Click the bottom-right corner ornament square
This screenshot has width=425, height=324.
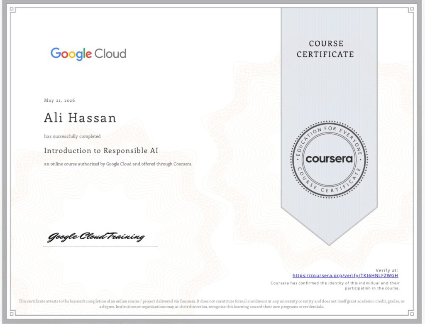(x=412, y=314)
